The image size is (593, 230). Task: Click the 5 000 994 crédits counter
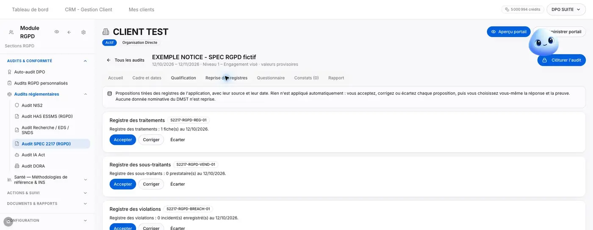(x=523, y=9)
